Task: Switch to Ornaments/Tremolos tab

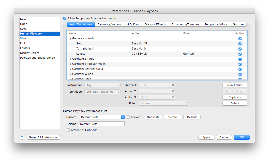Action: [185, 24]
